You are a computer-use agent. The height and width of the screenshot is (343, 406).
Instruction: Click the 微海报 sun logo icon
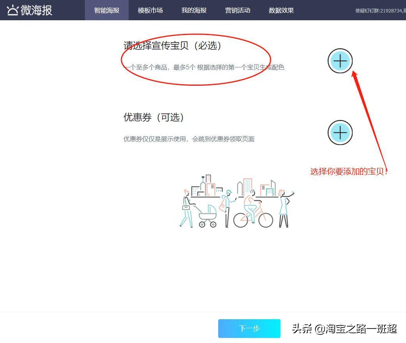coord(12,9)
